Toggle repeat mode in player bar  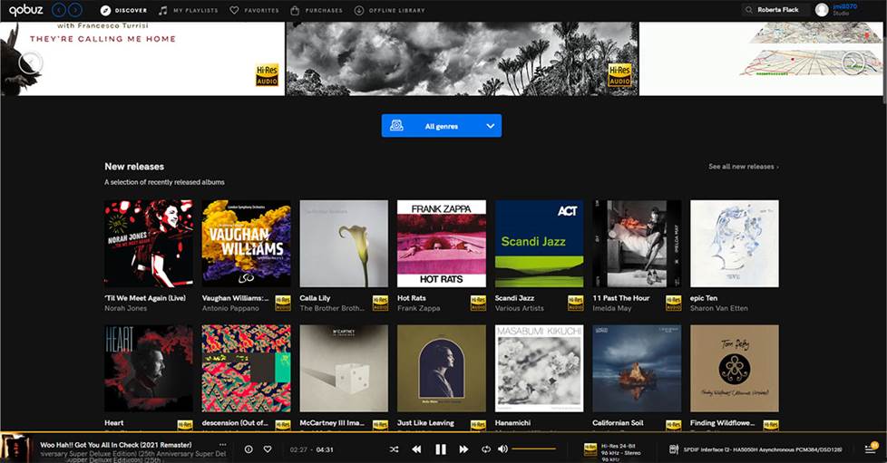point(486,449)
